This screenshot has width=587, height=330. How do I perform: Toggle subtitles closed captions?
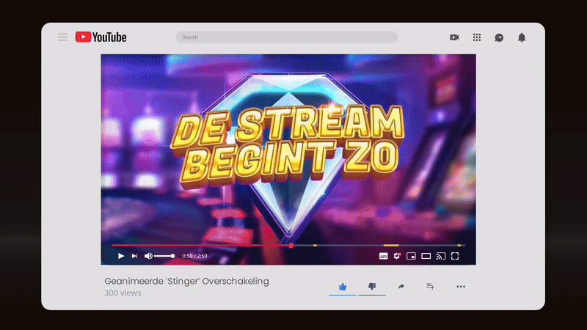(x=383, y=256)
